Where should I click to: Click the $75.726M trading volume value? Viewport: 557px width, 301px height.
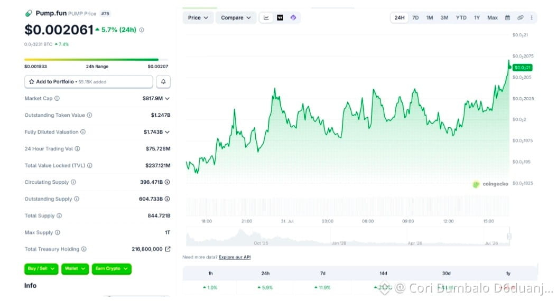pyautogui.click(x=158, y=149)
